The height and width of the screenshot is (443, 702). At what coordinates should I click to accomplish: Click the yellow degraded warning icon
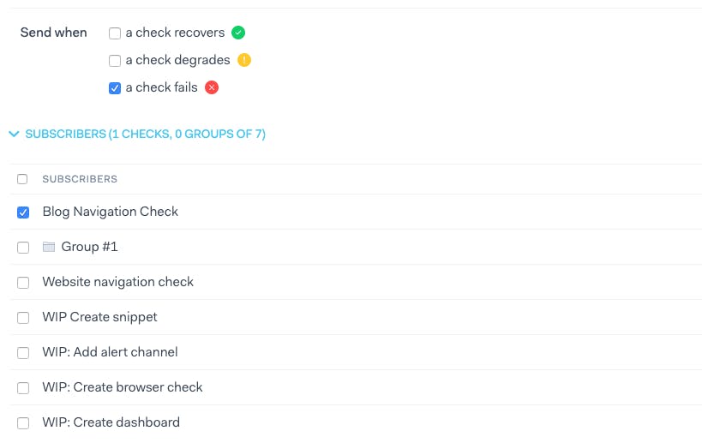pyautogui.click(x=244, y=60)
